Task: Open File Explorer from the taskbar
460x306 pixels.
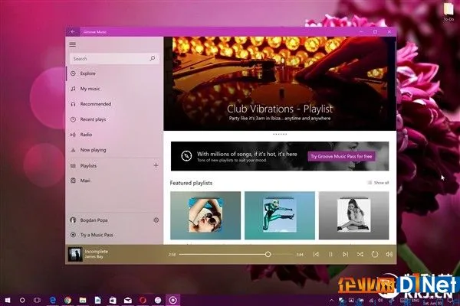Action: 83,300
